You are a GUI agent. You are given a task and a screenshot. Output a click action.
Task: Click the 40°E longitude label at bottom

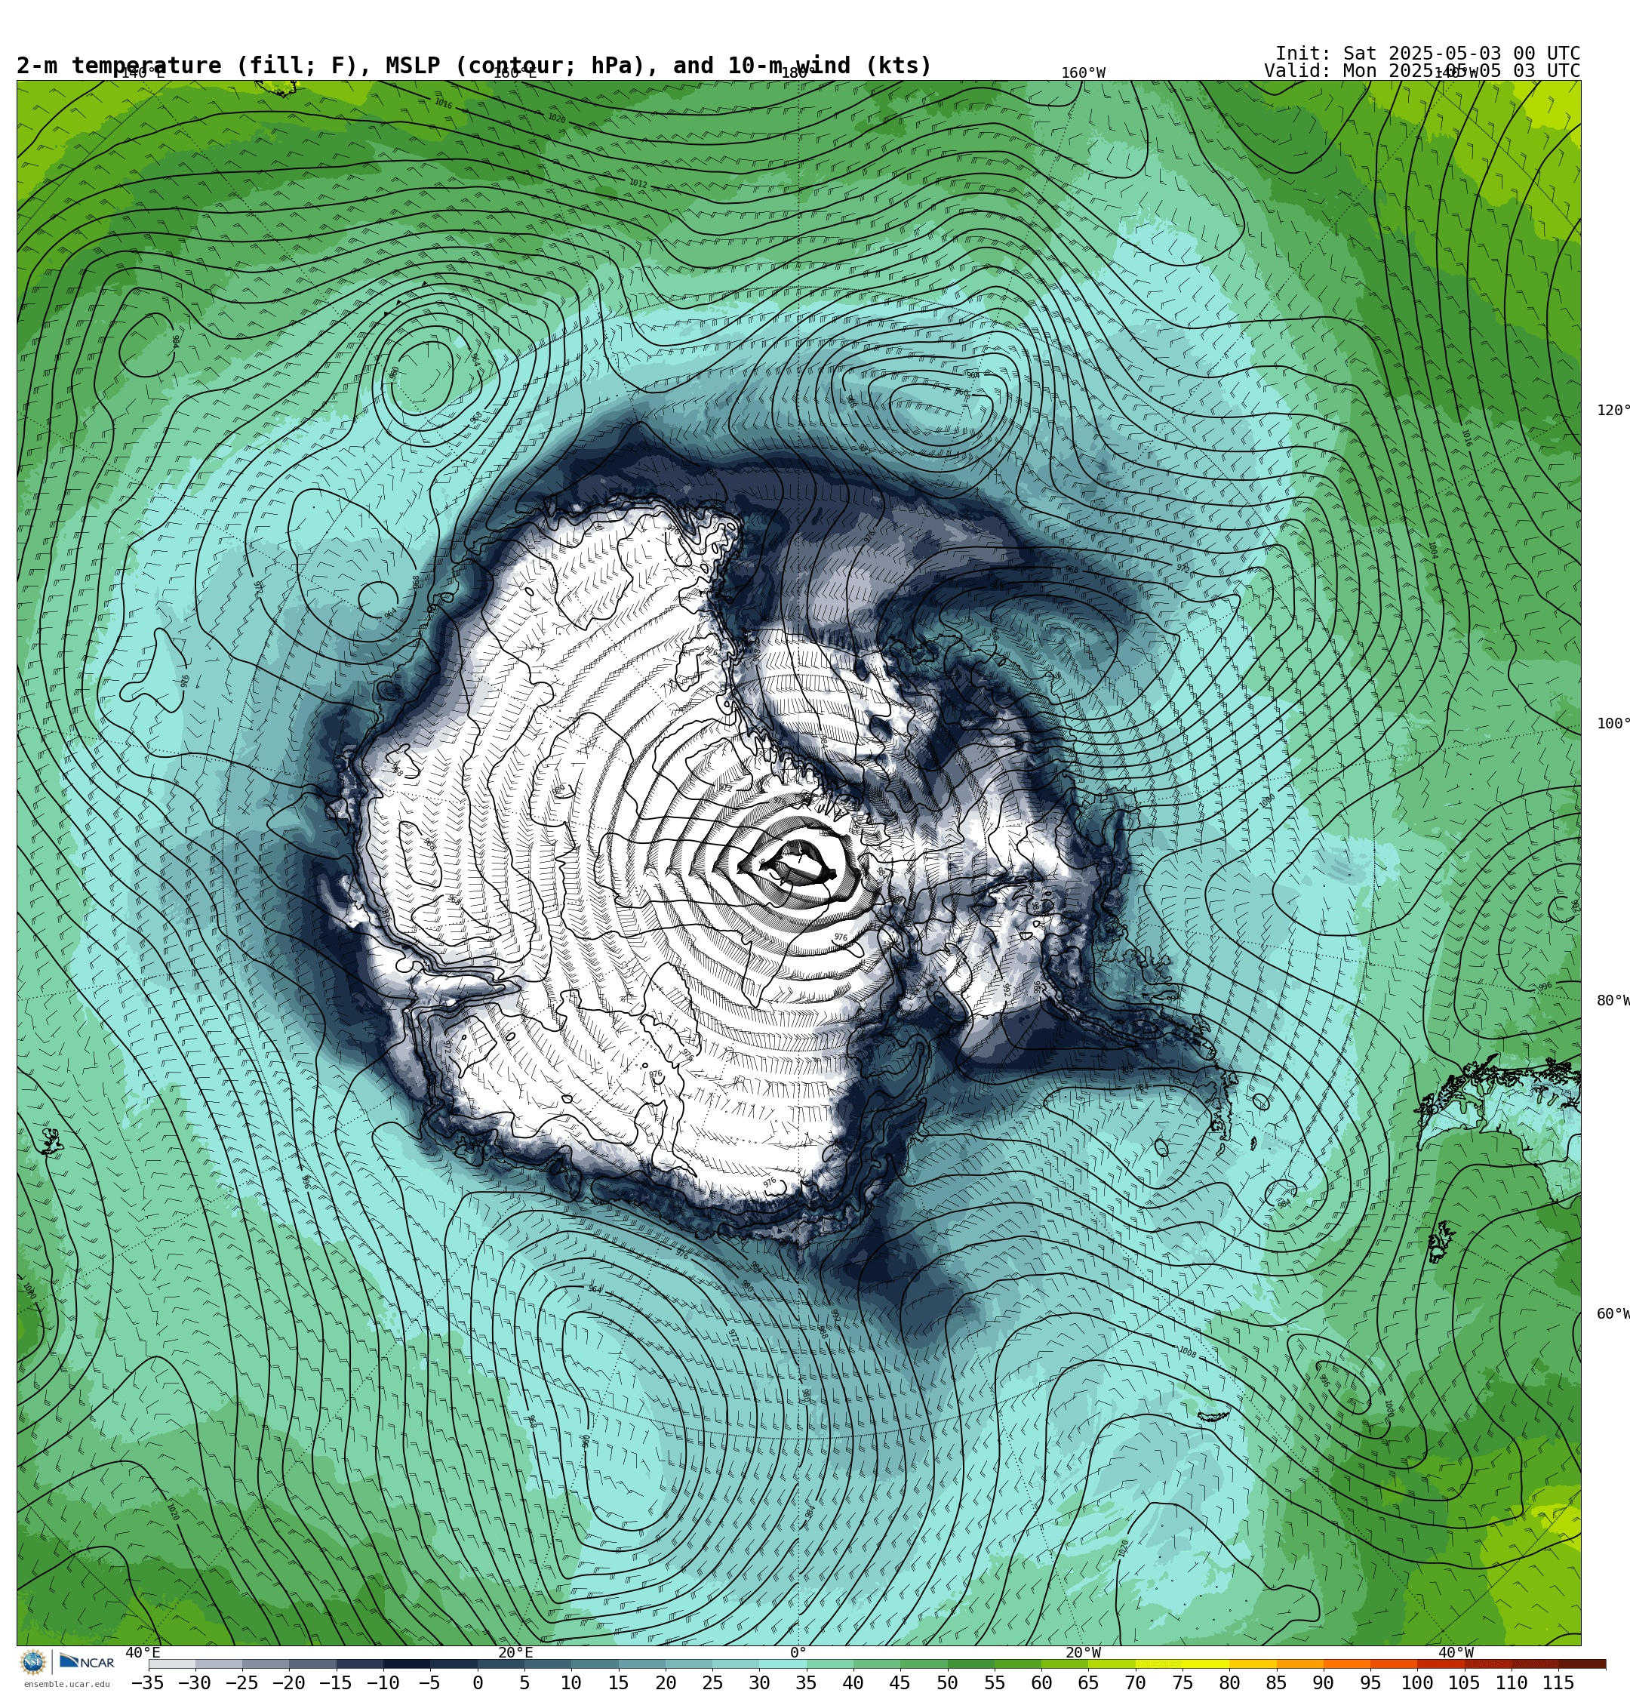(x=143, y=1652)
